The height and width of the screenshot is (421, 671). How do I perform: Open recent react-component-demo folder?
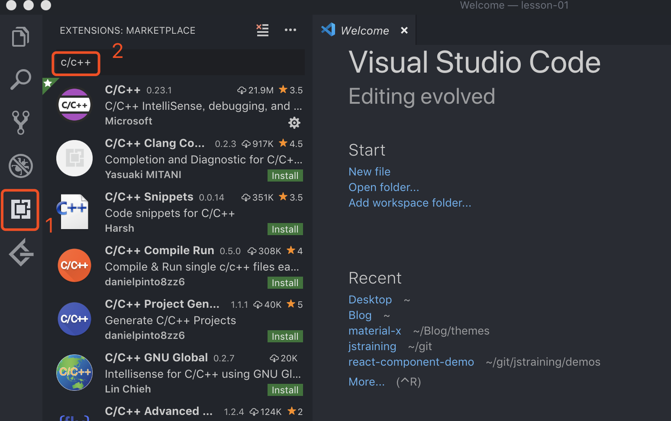[x=411, y=362]
